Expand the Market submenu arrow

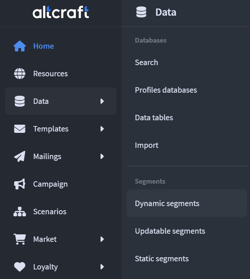click(x=102, y=239)
